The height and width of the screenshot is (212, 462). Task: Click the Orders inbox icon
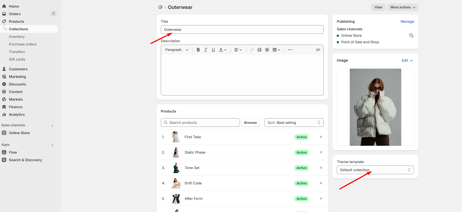[4, 14]
